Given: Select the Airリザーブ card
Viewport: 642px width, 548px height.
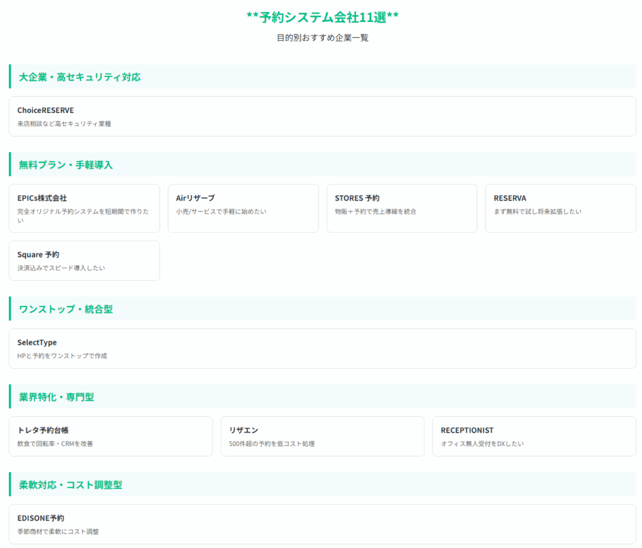Looking at the screenshot, I should [x=243, y=208].
